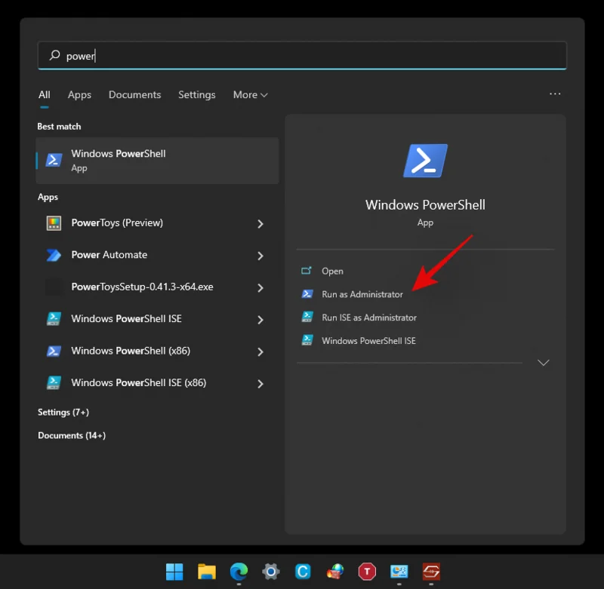
Task: Select the PowerToys (Preview) app icon
Action: (x=54, y=222)
